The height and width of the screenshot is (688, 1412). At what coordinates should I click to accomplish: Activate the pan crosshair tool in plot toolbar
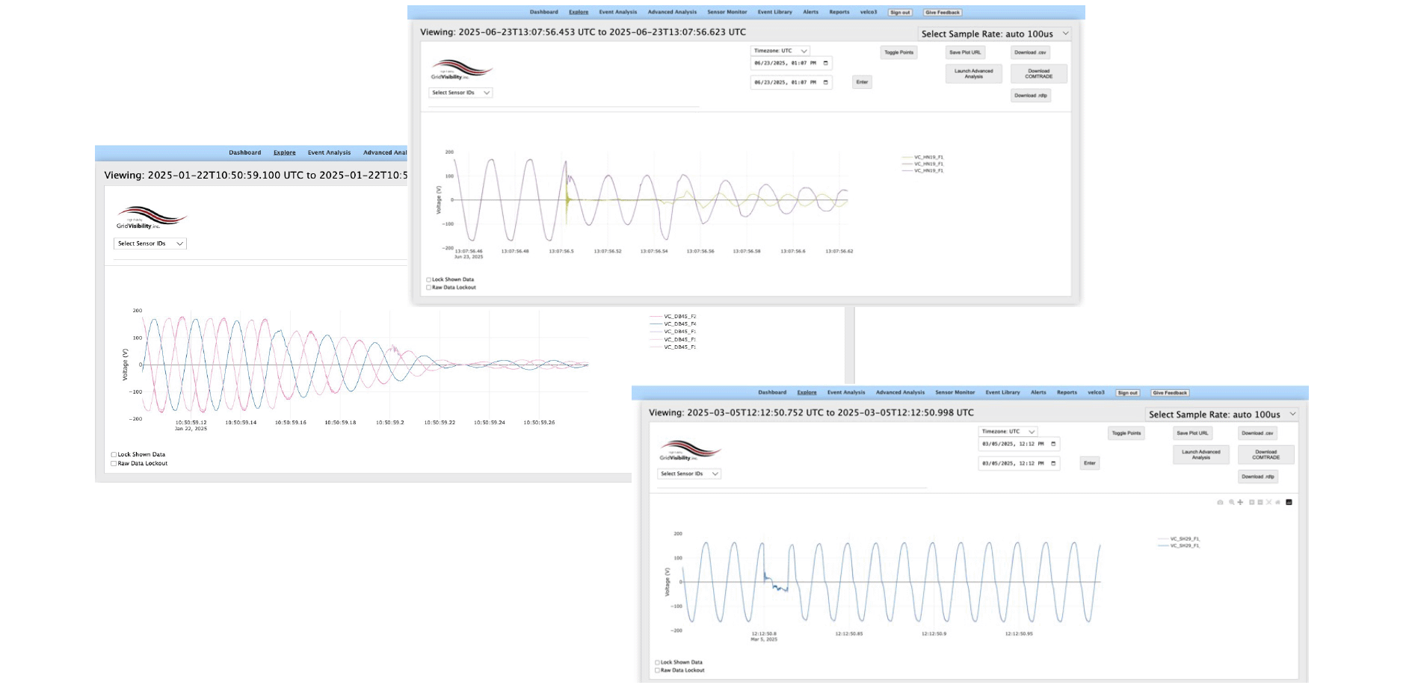1240,502
